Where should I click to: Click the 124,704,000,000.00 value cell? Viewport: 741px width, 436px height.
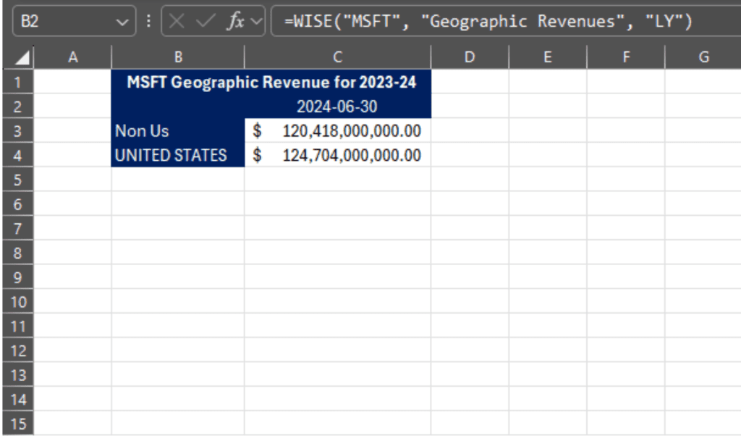[337, 155]
